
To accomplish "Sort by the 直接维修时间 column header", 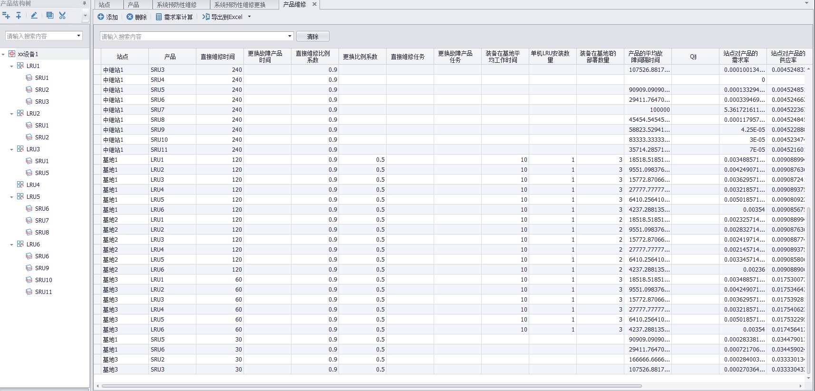I will point(218,57).
